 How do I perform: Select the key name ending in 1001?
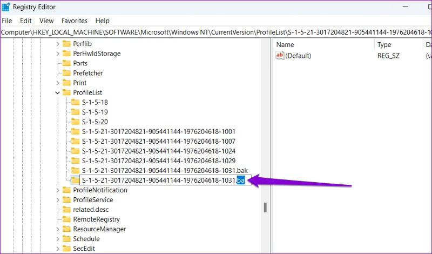(x=159, y=131)
